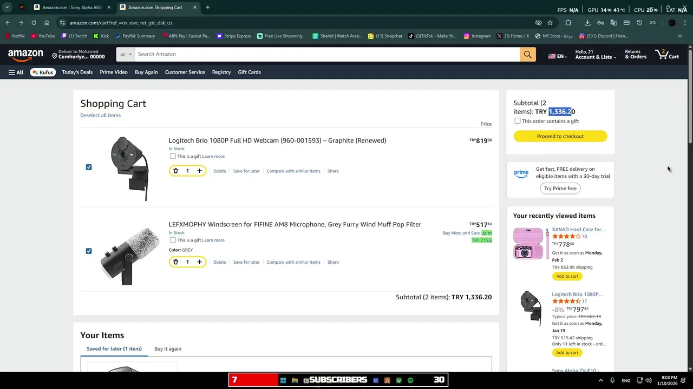Open the All hamburger menu
Image resolution: width=693 pixels, height=389 pixels.
[x=16, y=72]
